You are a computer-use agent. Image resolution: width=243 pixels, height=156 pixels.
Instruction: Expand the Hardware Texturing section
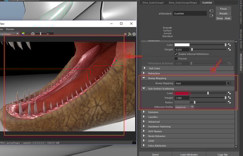pyautogui.click(x=159, y=126)
